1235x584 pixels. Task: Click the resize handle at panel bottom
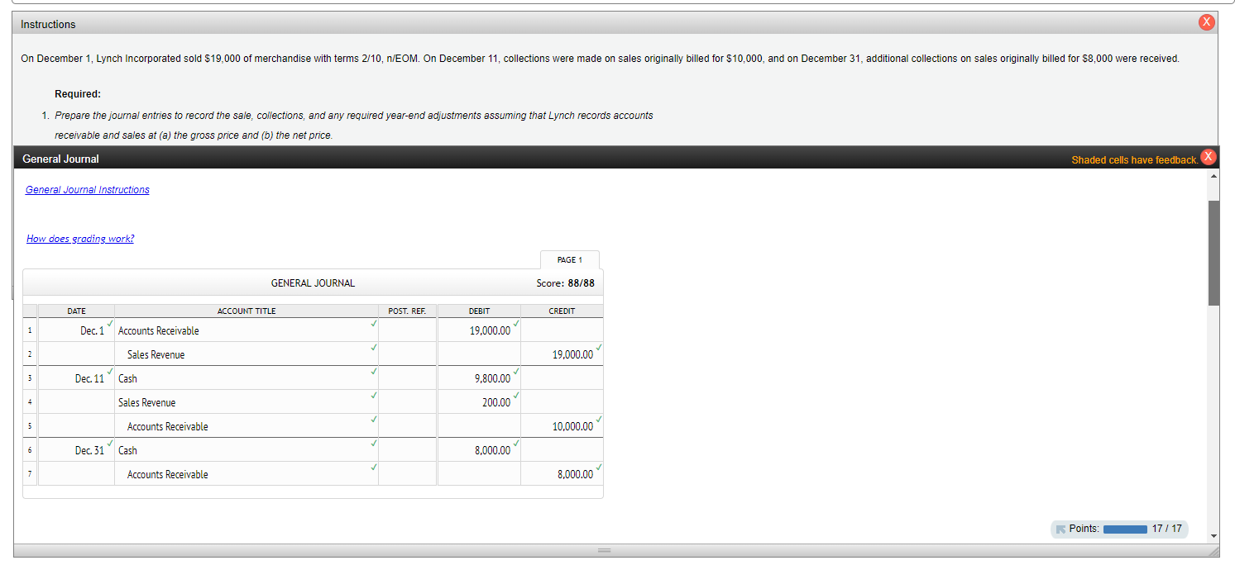point(604,549)
